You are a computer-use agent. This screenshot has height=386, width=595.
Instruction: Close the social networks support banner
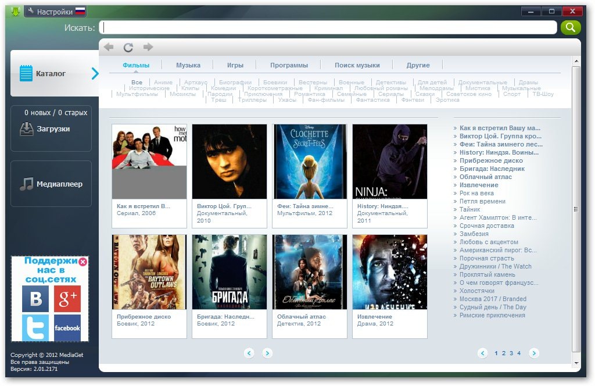83,262
